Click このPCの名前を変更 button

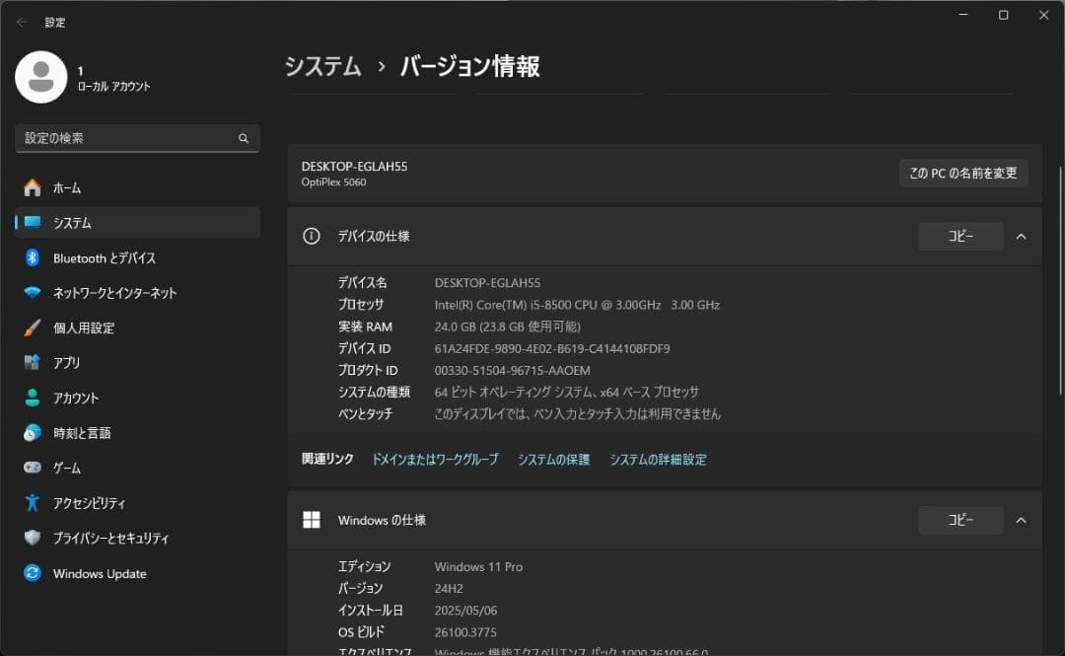963,172
